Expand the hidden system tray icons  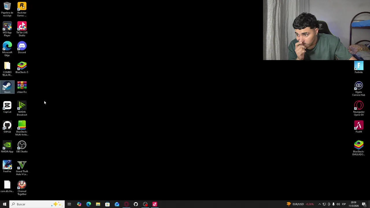tap(319, 204)
